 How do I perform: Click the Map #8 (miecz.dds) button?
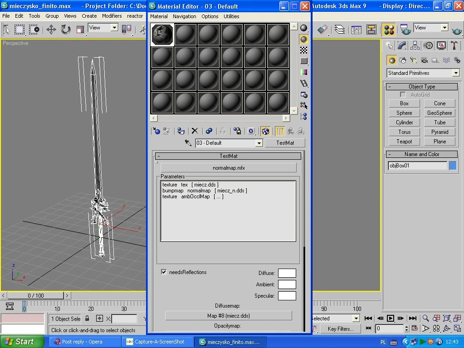(x=228, y=316)
